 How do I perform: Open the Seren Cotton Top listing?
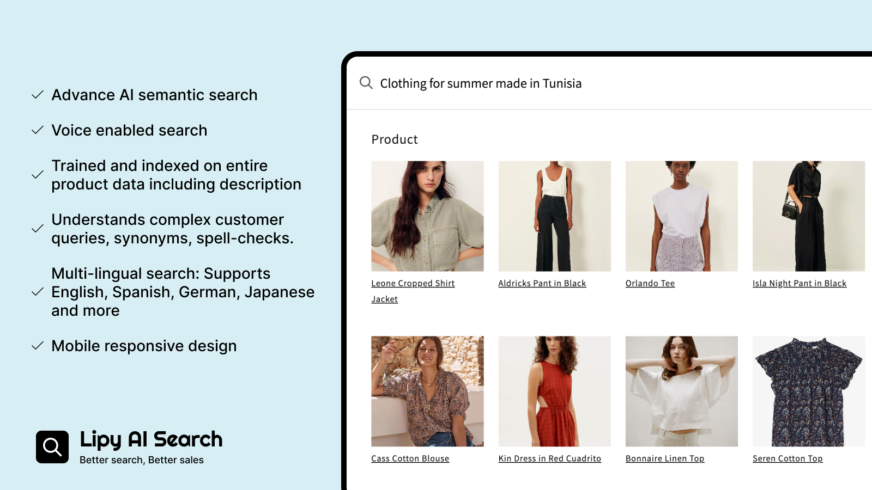pos(787,458)
